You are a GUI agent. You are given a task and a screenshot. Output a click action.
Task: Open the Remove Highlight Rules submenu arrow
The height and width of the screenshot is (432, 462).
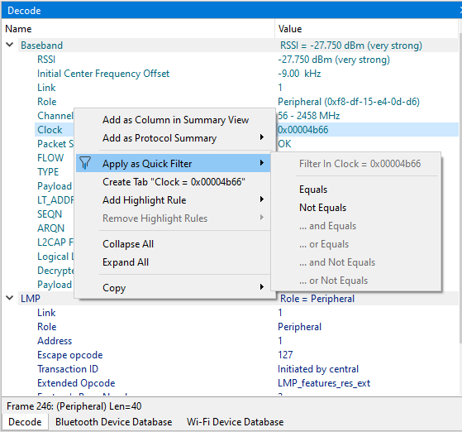[262, 218]
